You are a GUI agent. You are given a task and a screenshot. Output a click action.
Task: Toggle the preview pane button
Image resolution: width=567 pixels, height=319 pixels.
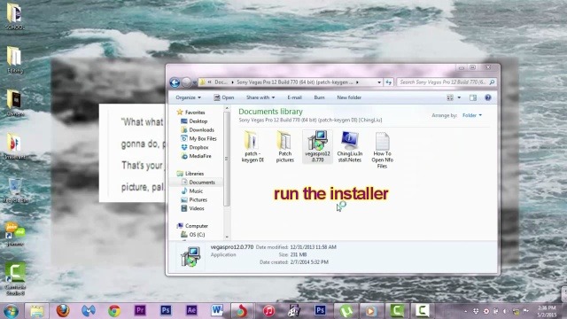(473, 97)
